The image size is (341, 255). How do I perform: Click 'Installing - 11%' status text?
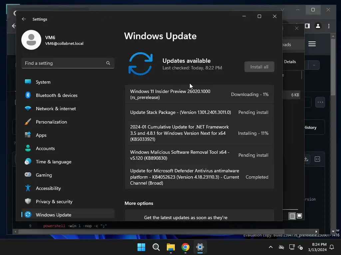click(x=253, y=133)
